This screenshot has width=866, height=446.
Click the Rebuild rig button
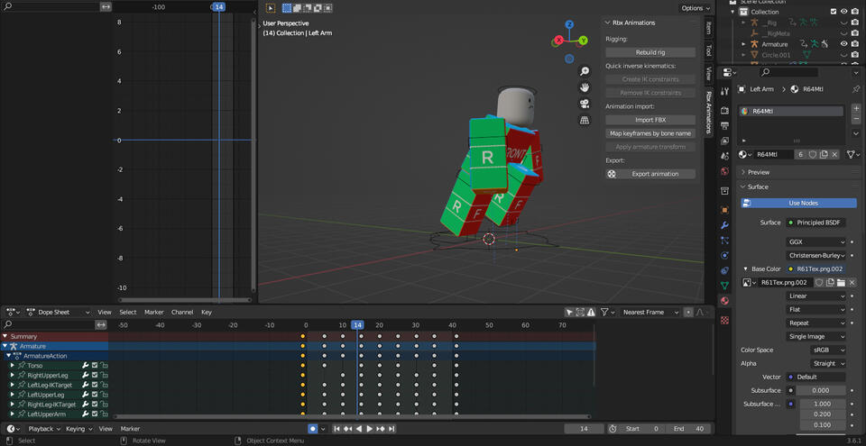click(649, 52)
